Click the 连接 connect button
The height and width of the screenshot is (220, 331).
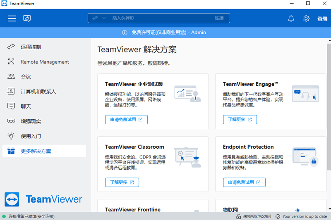point(219,18)
